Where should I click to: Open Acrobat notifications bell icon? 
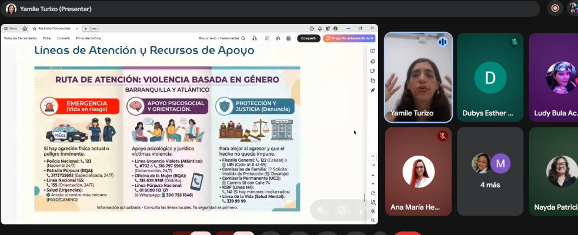pyautogui.click(x=320, y=28)
